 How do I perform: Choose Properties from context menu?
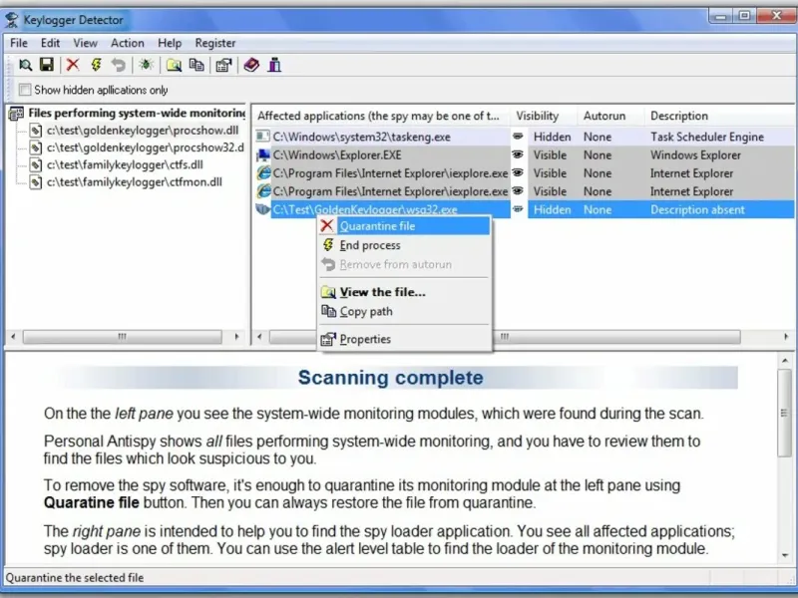coord(405,339)
